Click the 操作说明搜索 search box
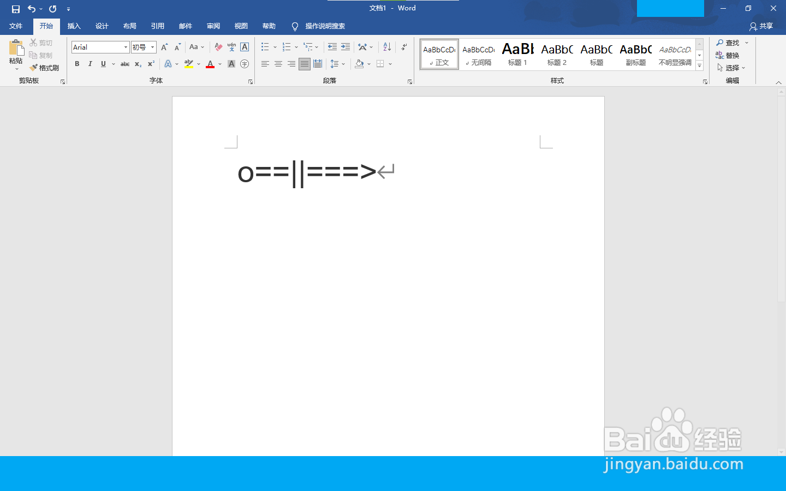The image size is (786, 491). point(325,26)
